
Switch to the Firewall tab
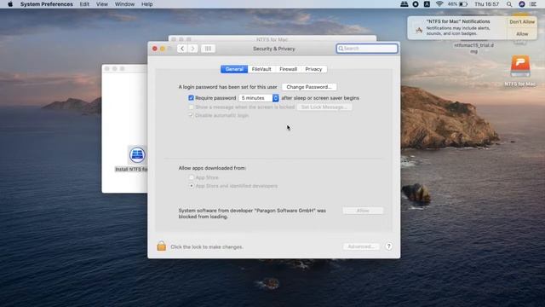pos(288,69)
